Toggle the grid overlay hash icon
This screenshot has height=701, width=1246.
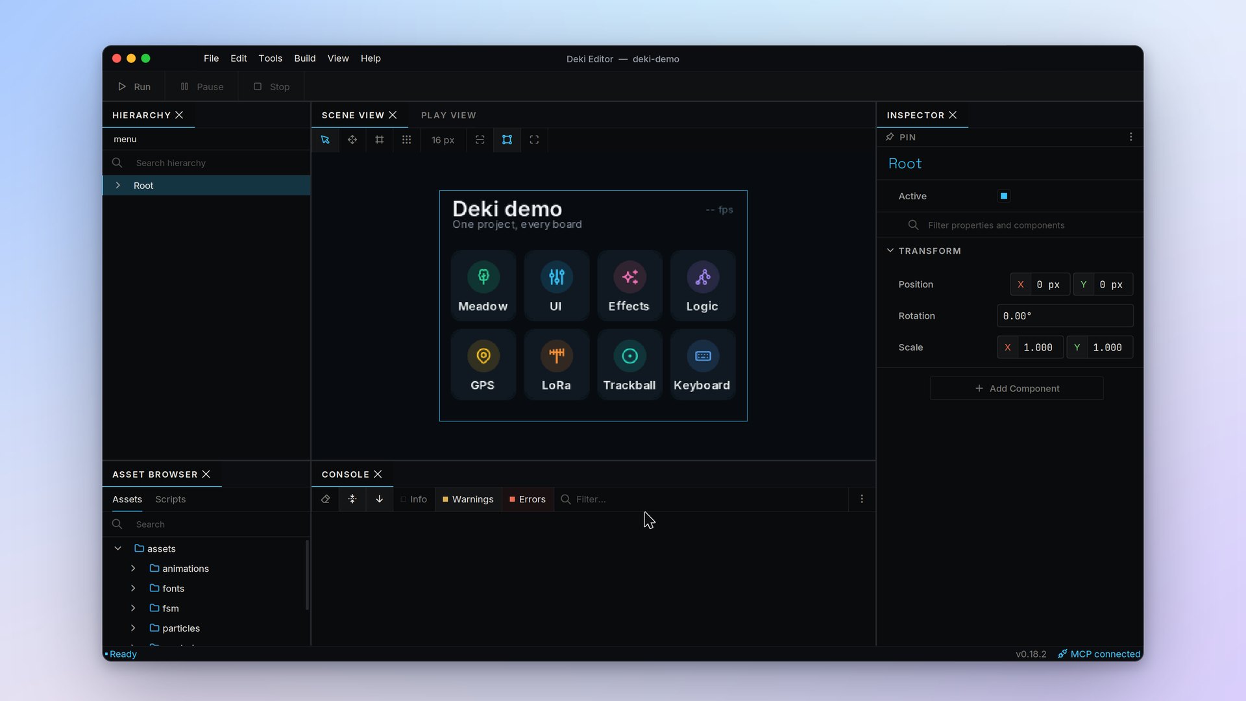pyautogui.click(x=380, y=140)
